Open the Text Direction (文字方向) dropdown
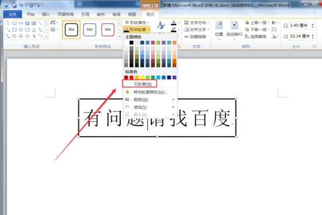This screenshot has width=322, height=215. coord(197,23)
